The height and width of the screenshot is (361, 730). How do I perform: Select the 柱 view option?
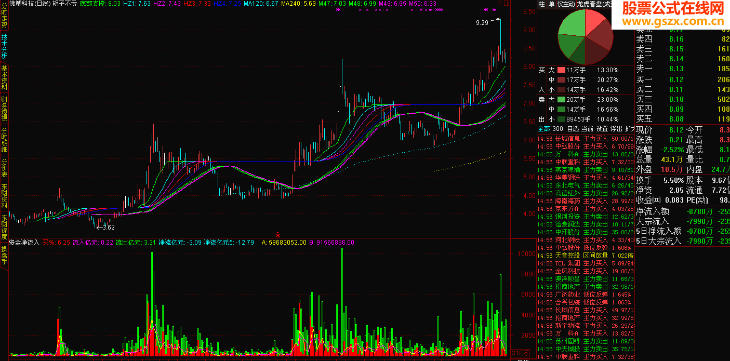[542, 4]
